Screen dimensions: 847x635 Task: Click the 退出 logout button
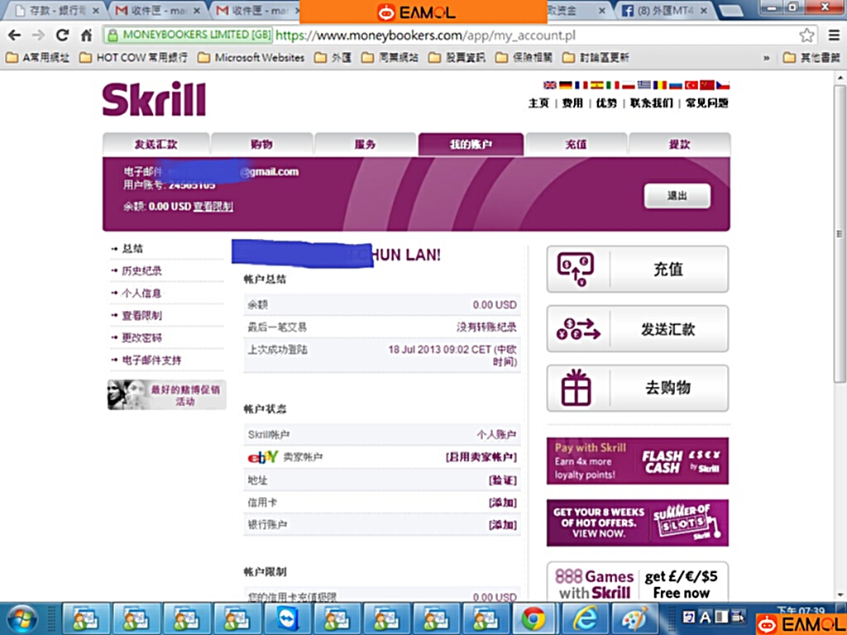pyautogui.click(x=677, y=195)
